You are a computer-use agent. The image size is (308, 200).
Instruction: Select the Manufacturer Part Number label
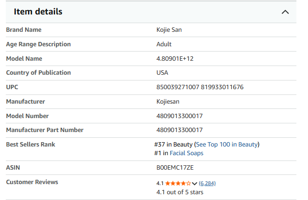45,130
